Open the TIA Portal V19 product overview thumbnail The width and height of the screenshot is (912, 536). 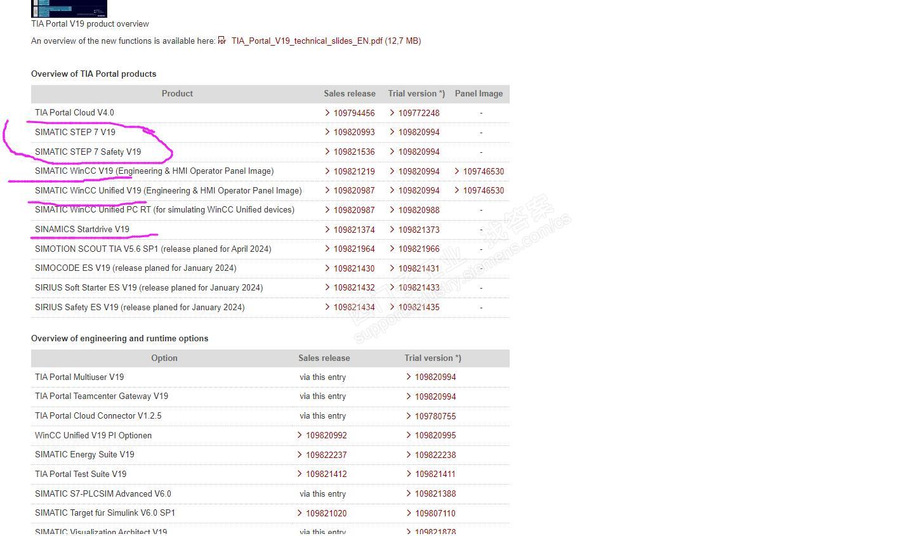(69, 8)
